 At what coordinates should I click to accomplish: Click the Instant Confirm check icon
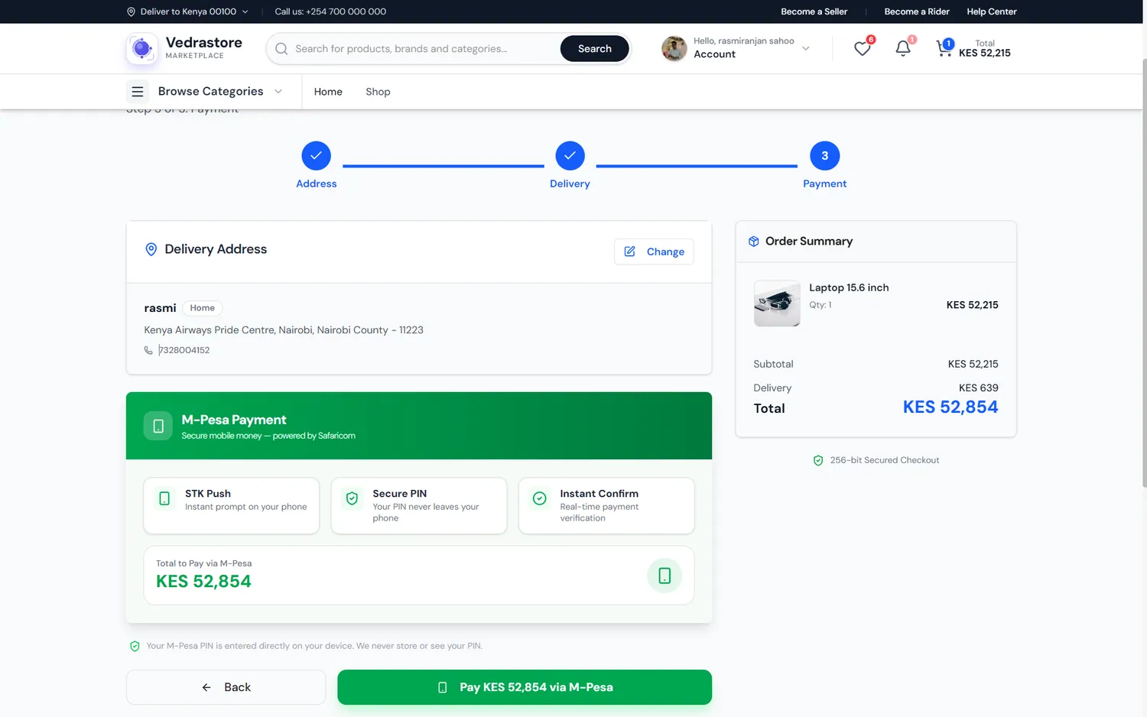click(x=539, y=498)
